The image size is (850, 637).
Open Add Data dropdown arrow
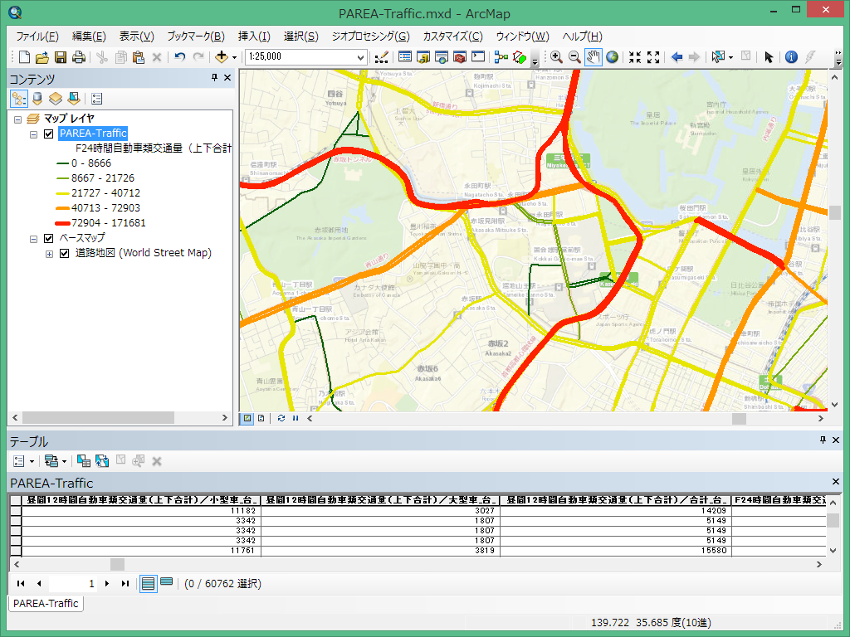pyautogui.click(x=234, y=57)
